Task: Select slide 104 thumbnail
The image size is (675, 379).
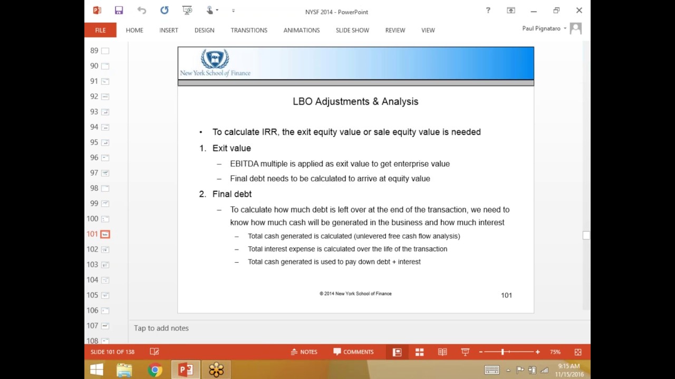Action: [x=105, y=280]
